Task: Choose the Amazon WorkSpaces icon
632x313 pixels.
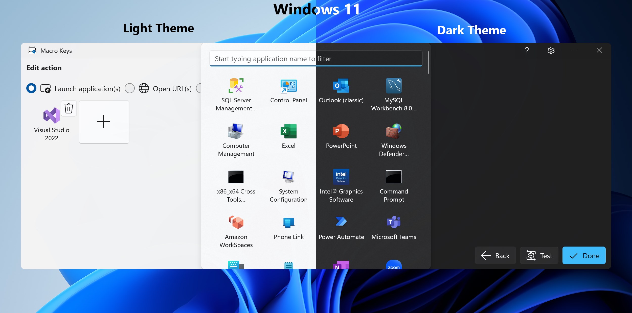Action: coord(236,222)
